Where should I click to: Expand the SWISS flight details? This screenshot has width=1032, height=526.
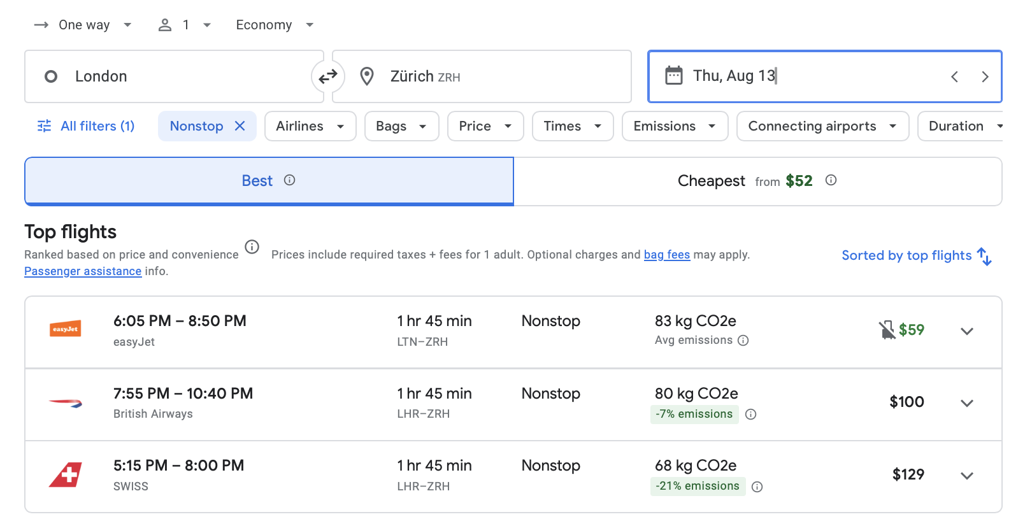tap(966, 476)
